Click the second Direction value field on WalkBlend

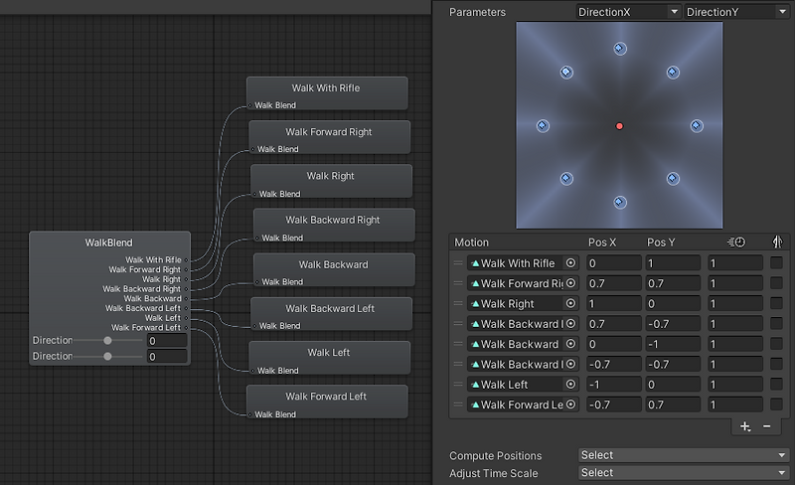[x=167, y=356]
